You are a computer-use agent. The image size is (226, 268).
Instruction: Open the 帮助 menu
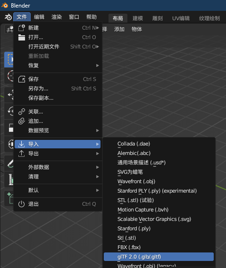point(92,17)
